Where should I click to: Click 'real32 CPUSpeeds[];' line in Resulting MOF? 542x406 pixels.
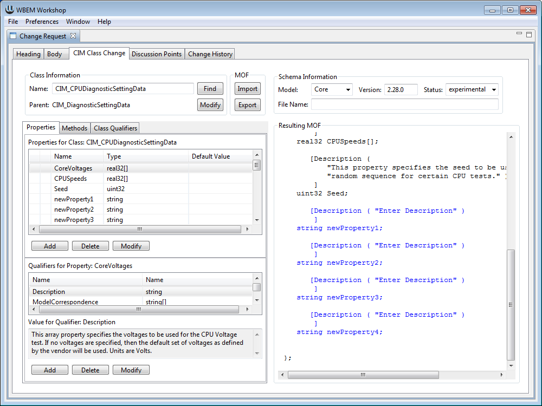click(337, 141)
